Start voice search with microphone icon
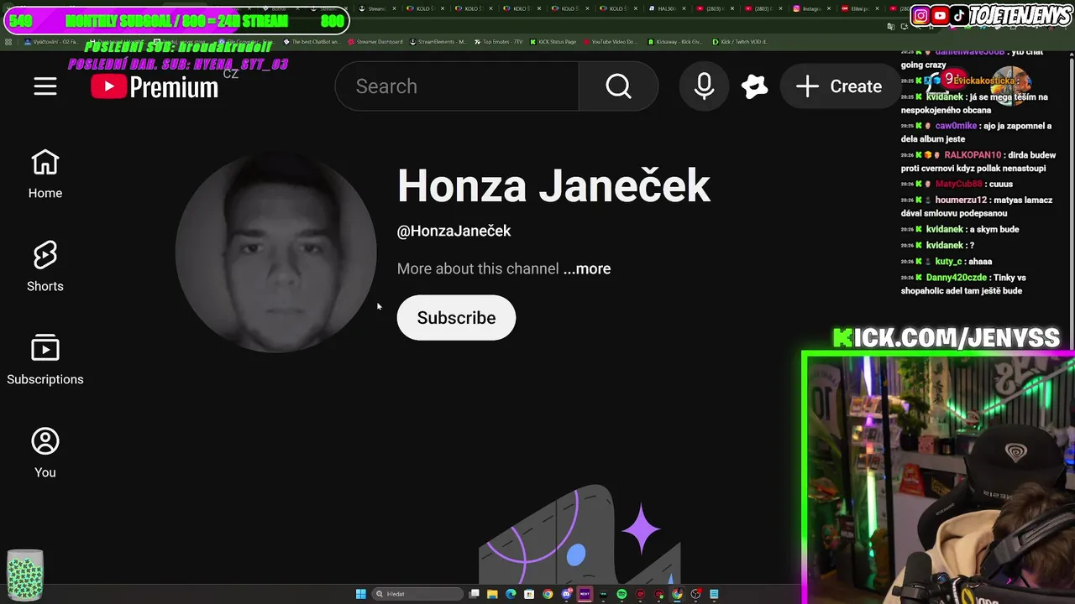 click(705, 86)
